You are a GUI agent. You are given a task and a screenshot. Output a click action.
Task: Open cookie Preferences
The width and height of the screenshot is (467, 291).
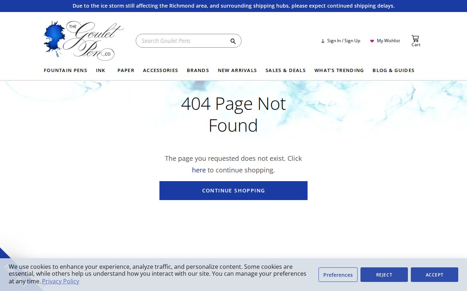(x=337, y=275)
